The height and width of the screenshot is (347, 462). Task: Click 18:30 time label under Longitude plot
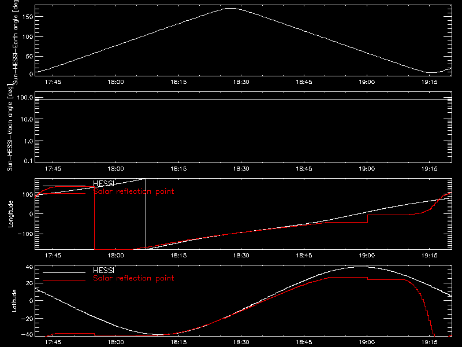pos(241,255)
